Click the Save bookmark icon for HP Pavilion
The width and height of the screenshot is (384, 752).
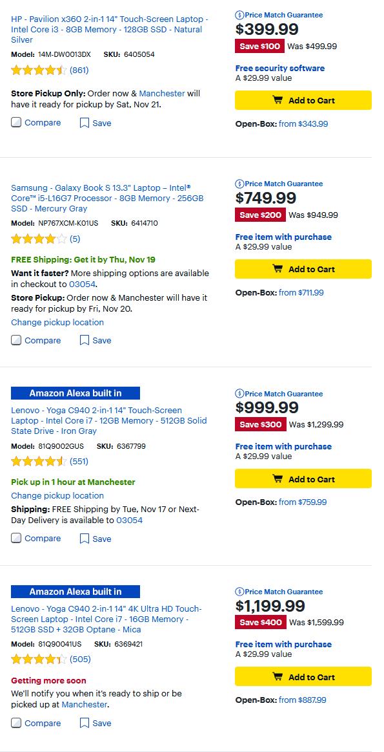coord(85,124)
